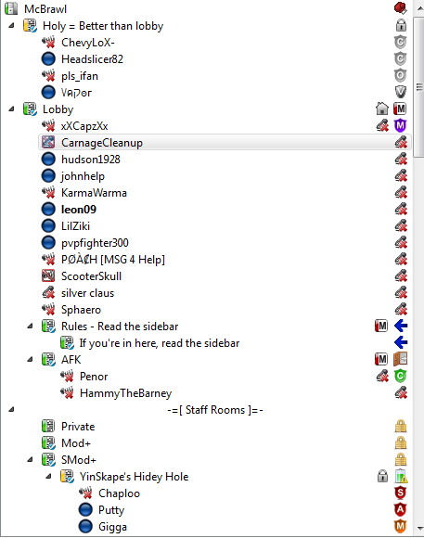The height and width of the screenshot is (538, 424).
Task: Collapse the AFK channel
Action: (31, 359)
